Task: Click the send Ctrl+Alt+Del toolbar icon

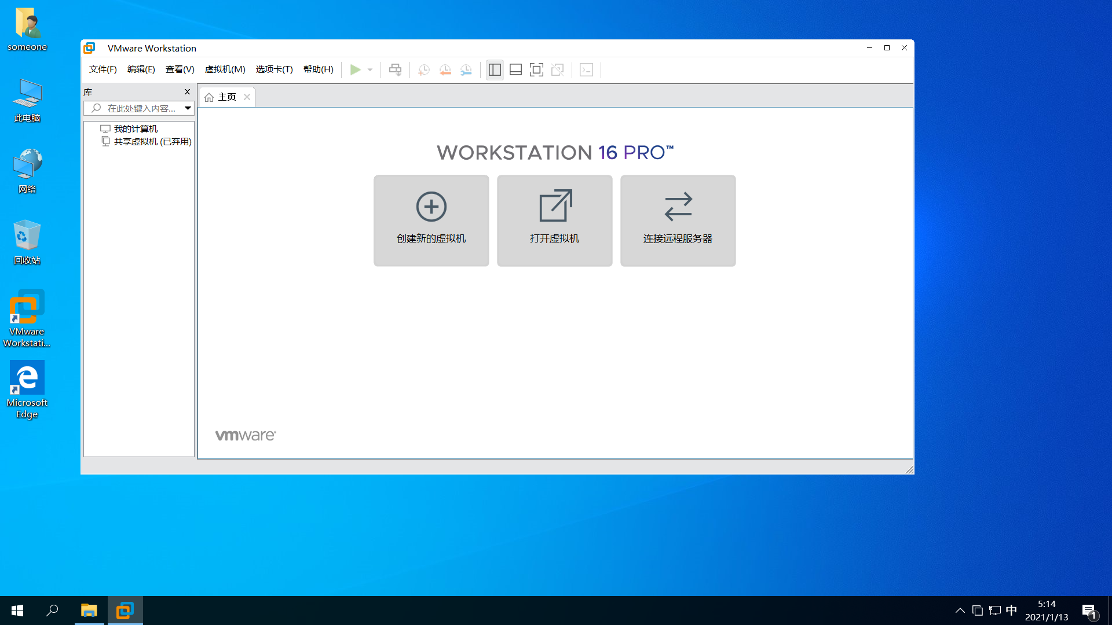Action: [x=395, y=70]
